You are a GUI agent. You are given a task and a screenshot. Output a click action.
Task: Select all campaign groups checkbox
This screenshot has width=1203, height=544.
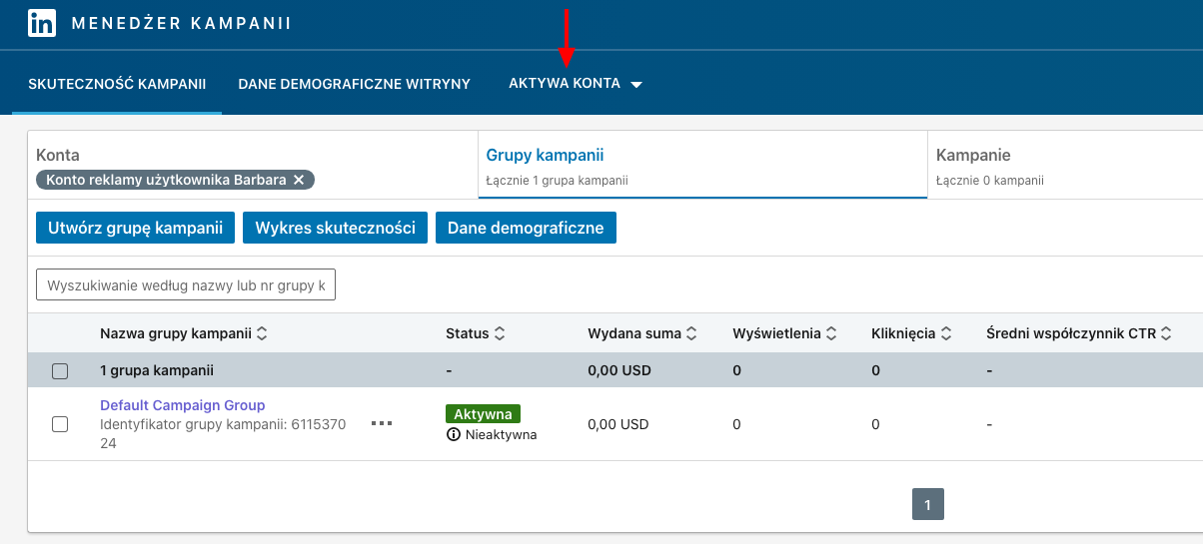click(60, 371)
